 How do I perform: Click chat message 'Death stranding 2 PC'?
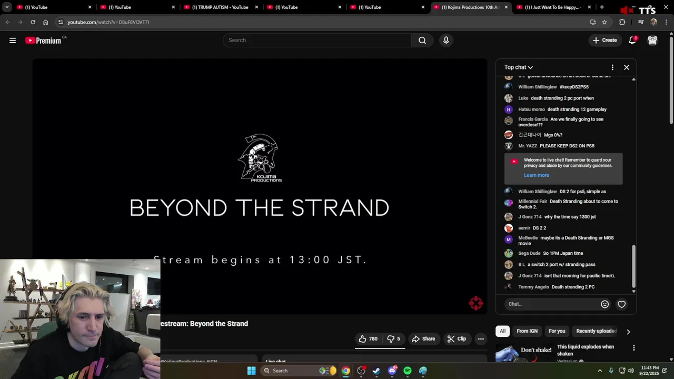(x=573, y=287)
